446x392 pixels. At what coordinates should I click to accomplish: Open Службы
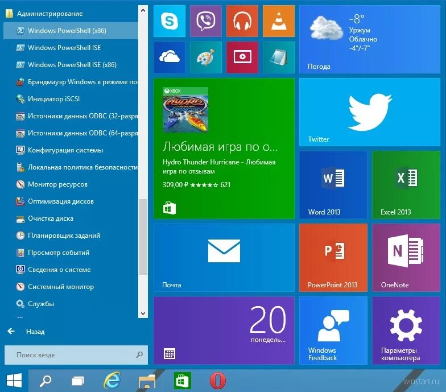tap(71, 304)
